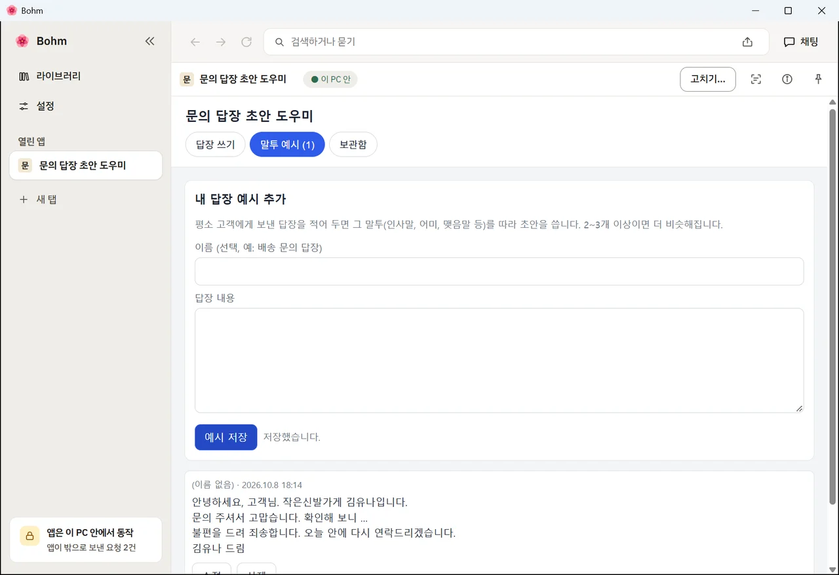This screenshot has width=839, height=575.
Task: Switch to the 답장 쓰기 tab
Action: point(216,145)
